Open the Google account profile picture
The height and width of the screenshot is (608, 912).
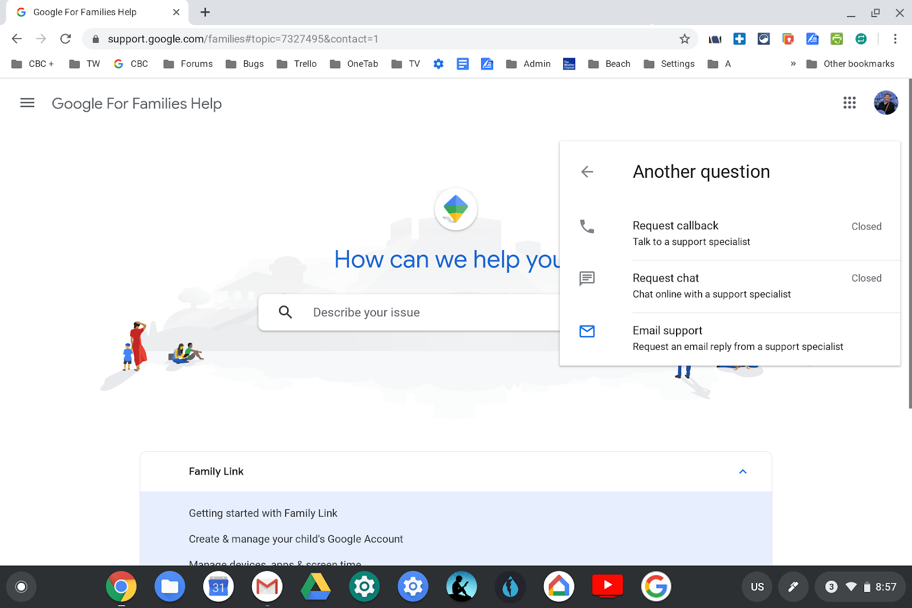pyautogui.click(x=886, y=103)
